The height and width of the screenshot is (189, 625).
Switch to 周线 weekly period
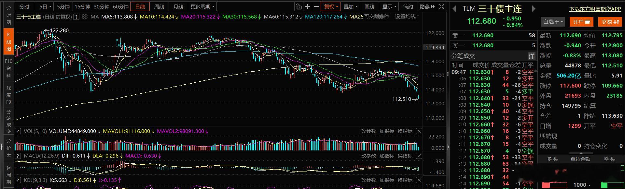pos(159,6)
